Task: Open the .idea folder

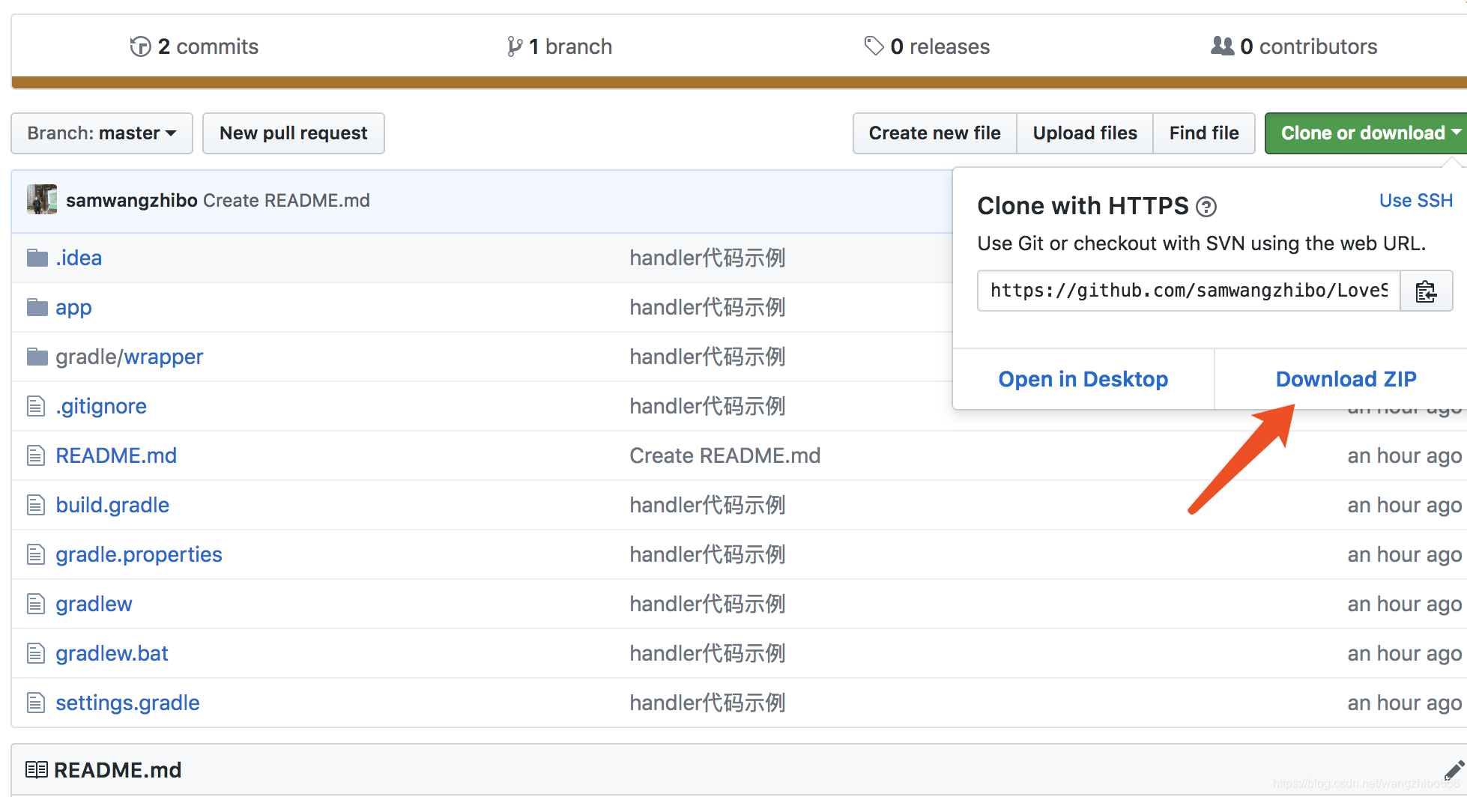Action: point(79,258)
